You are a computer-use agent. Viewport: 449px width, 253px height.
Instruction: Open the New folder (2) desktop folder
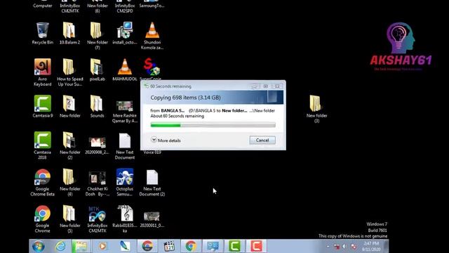(x=69, y=145)
